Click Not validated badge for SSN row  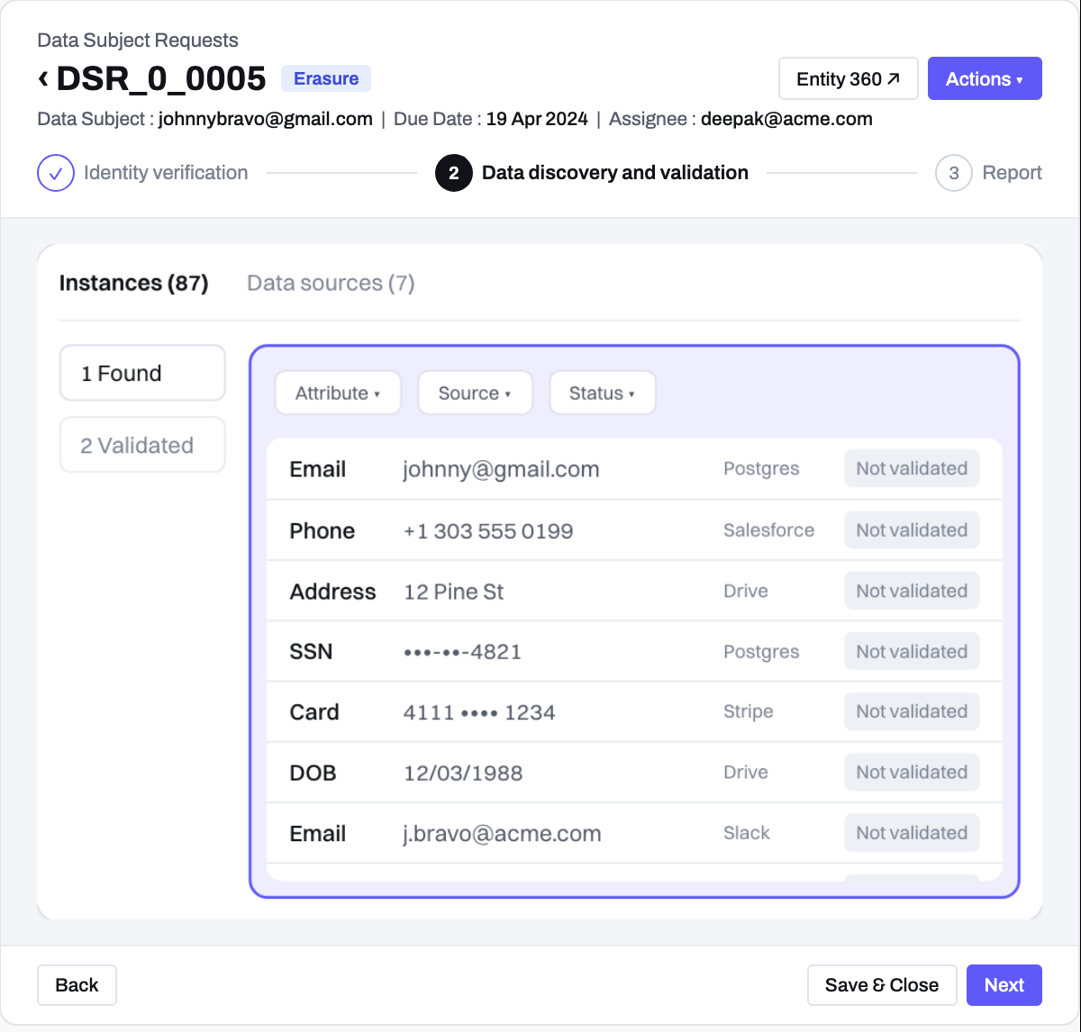(912, 651)
